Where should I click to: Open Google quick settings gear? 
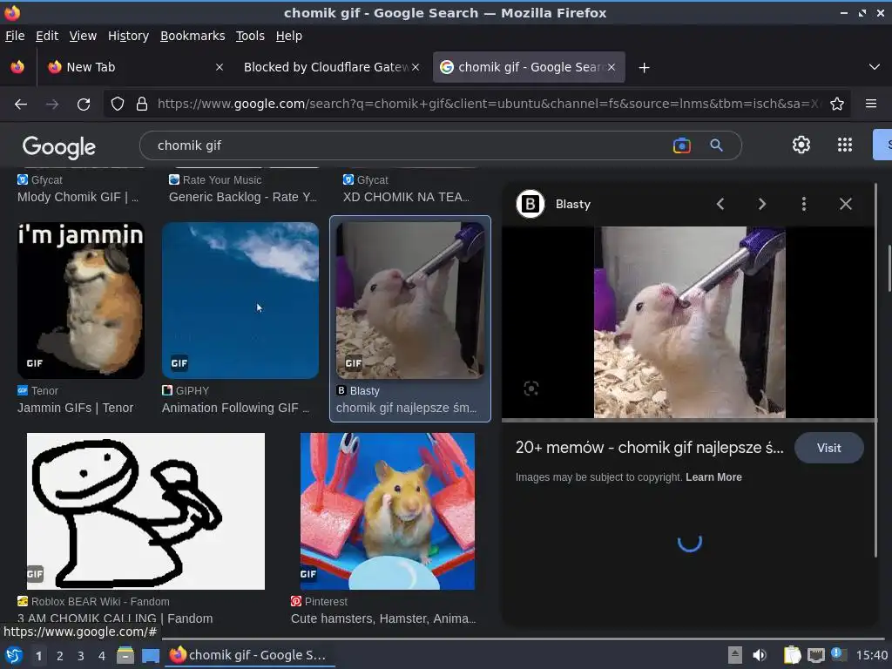tap(801, 145)
